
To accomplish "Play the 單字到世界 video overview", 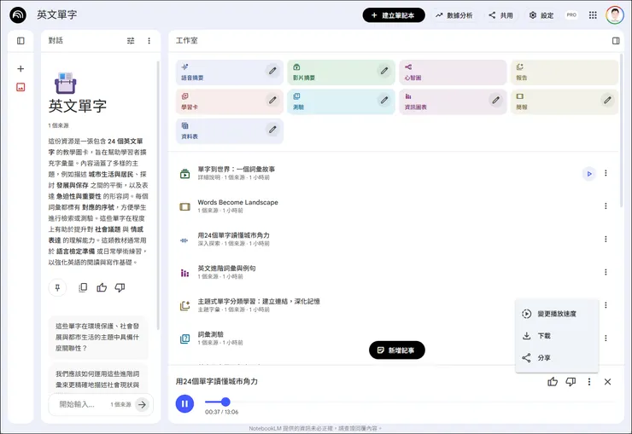I will (589, 174).
